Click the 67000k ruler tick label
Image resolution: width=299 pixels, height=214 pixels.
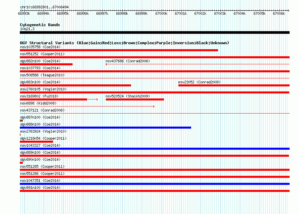click(x=161, y=13)
